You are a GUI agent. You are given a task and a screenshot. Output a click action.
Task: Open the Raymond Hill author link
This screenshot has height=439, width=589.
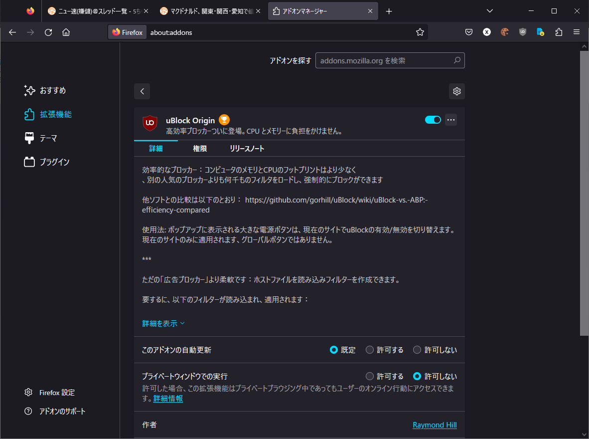pos(435,425)
